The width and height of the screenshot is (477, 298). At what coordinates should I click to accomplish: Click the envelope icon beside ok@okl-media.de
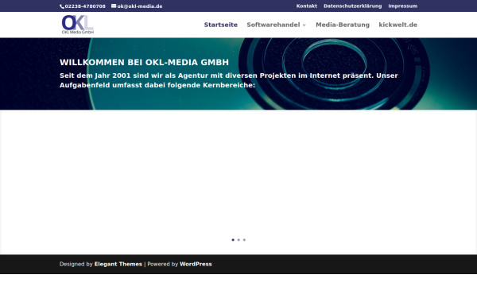(114, 6)
